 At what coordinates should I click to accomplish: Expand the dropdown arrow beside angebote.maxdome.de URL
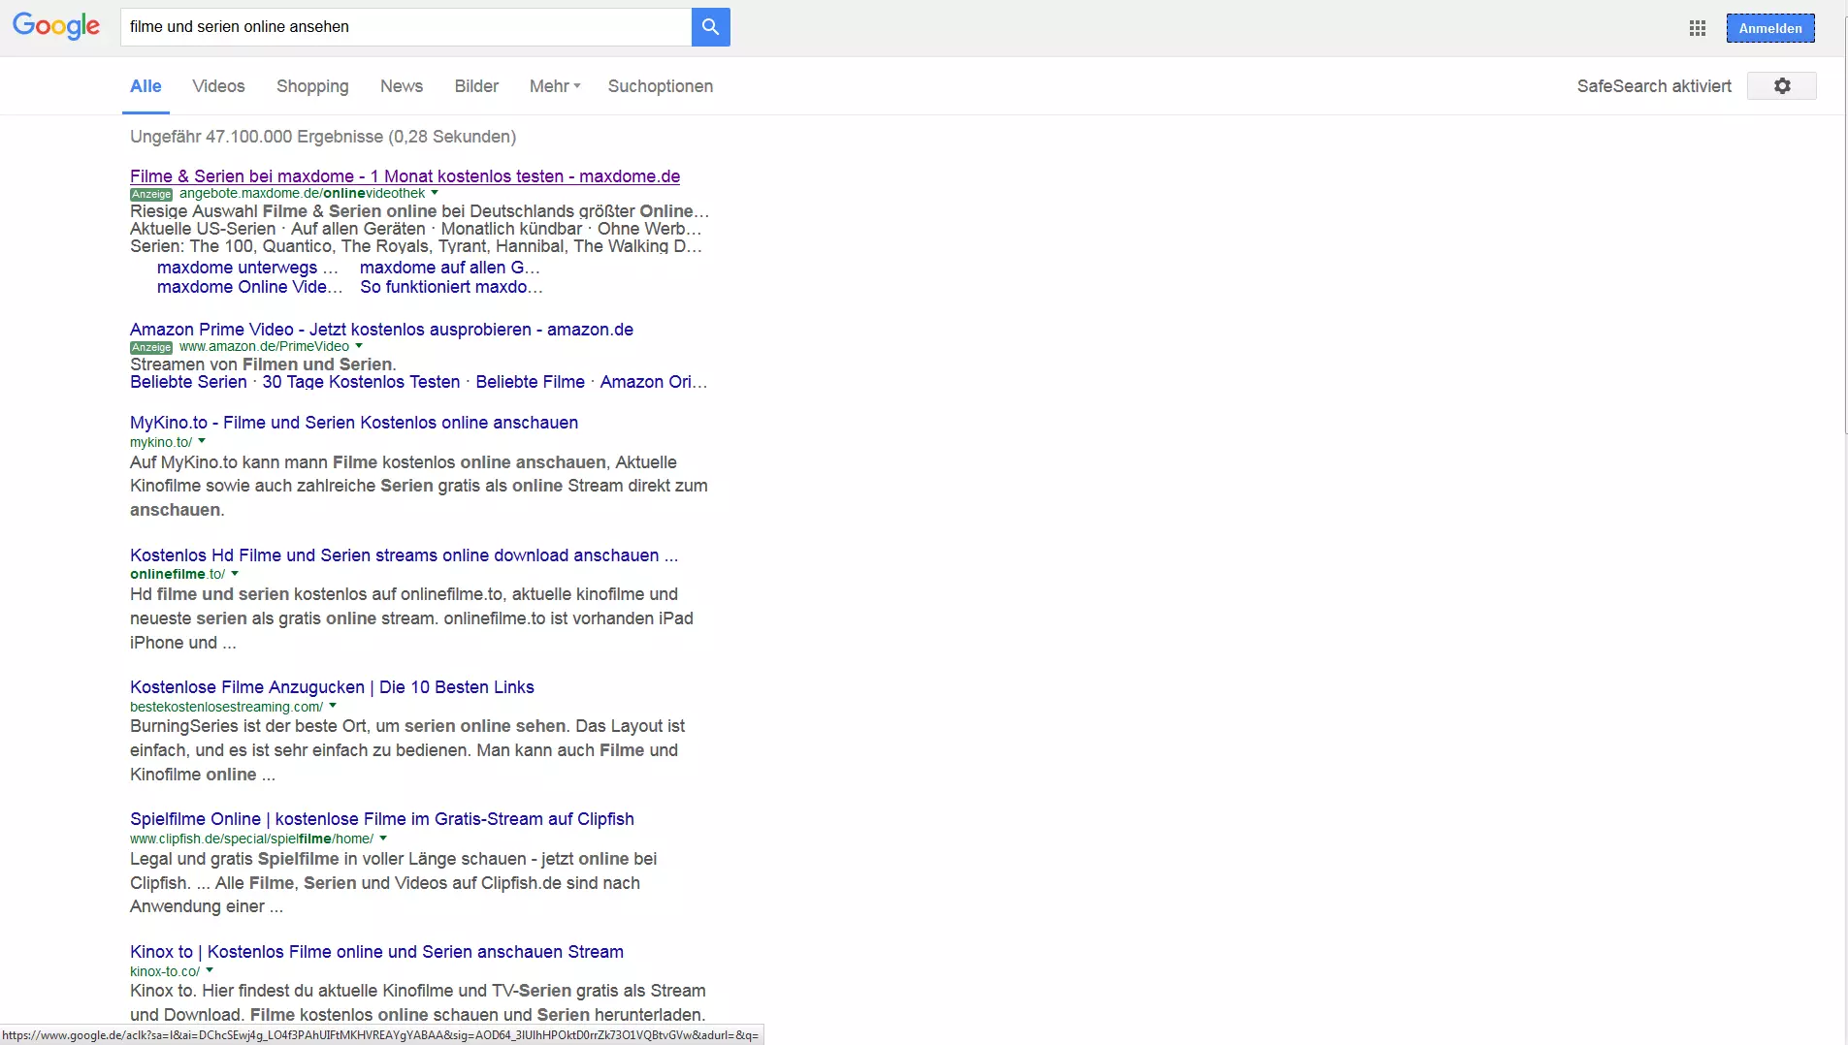click(x=435, y=193)
